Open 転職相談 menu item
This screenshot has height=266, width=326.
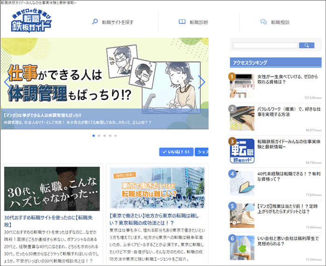280,22
